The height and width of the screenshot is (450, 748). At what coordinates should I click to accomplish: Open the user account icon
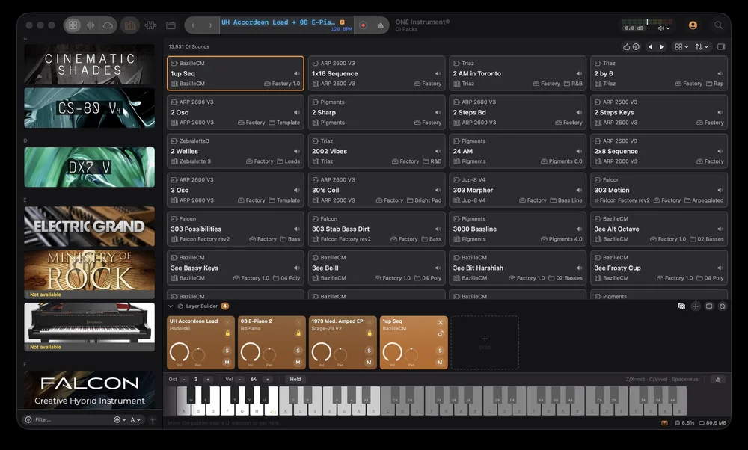click(693, 25)
